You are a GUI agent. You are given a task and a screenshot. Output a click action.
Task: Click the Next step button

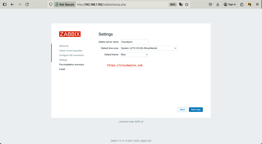pyautogui.click(x=196, y=110)
